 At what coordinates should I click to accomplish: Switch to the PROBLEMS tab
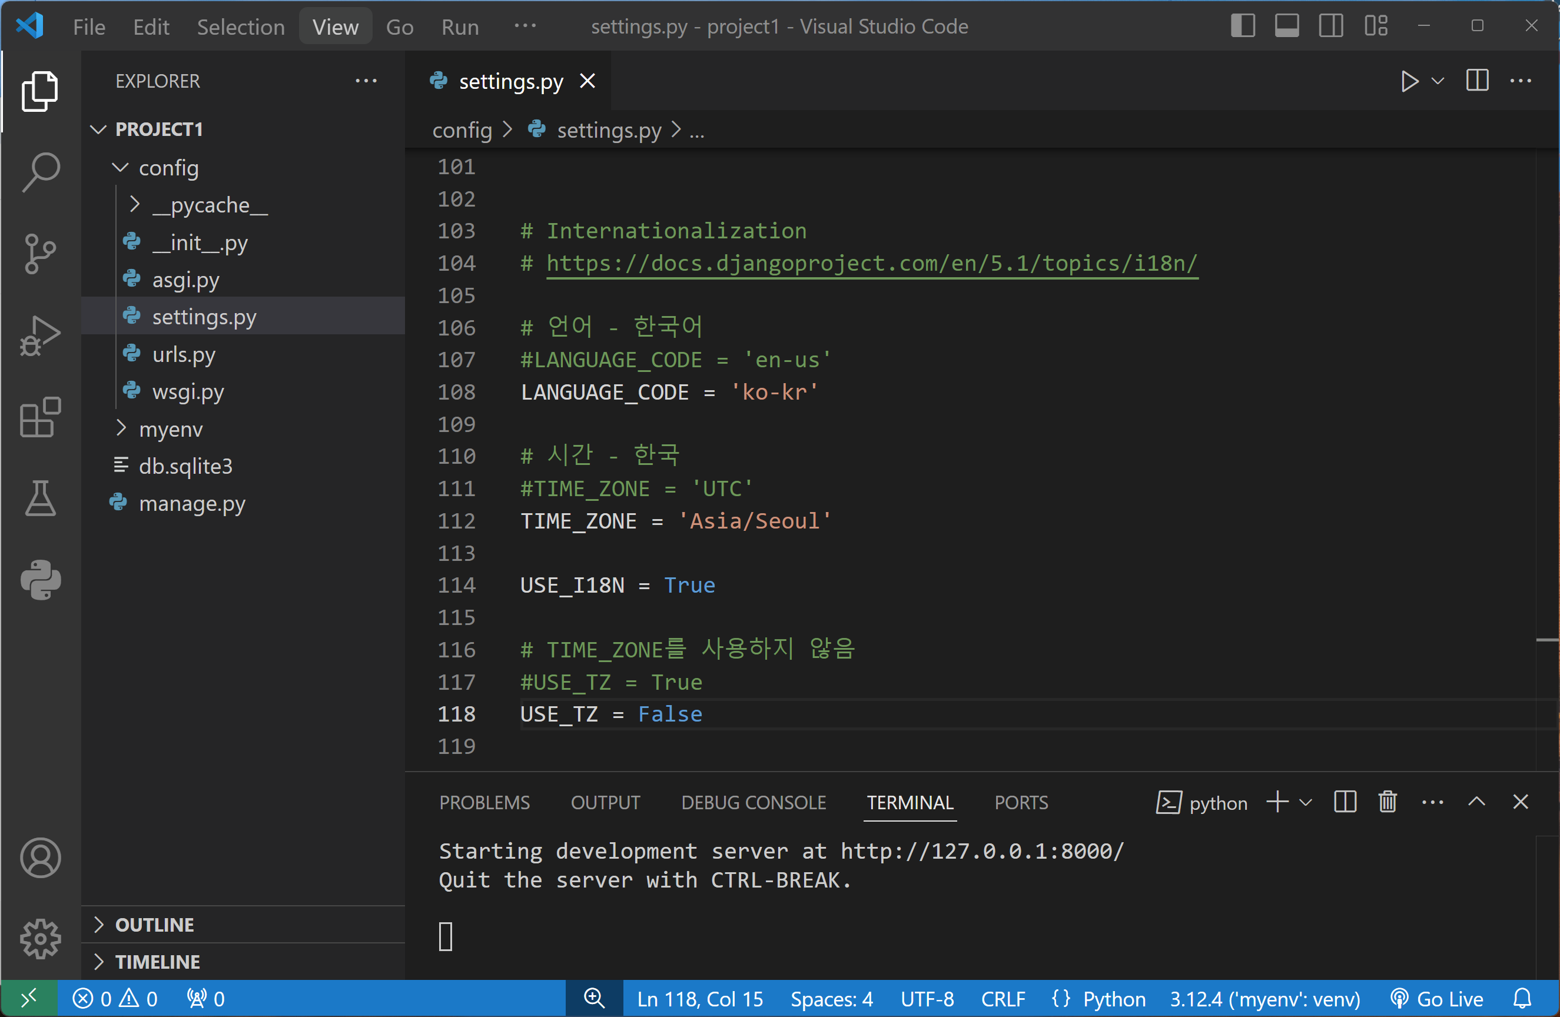(484, 803)
